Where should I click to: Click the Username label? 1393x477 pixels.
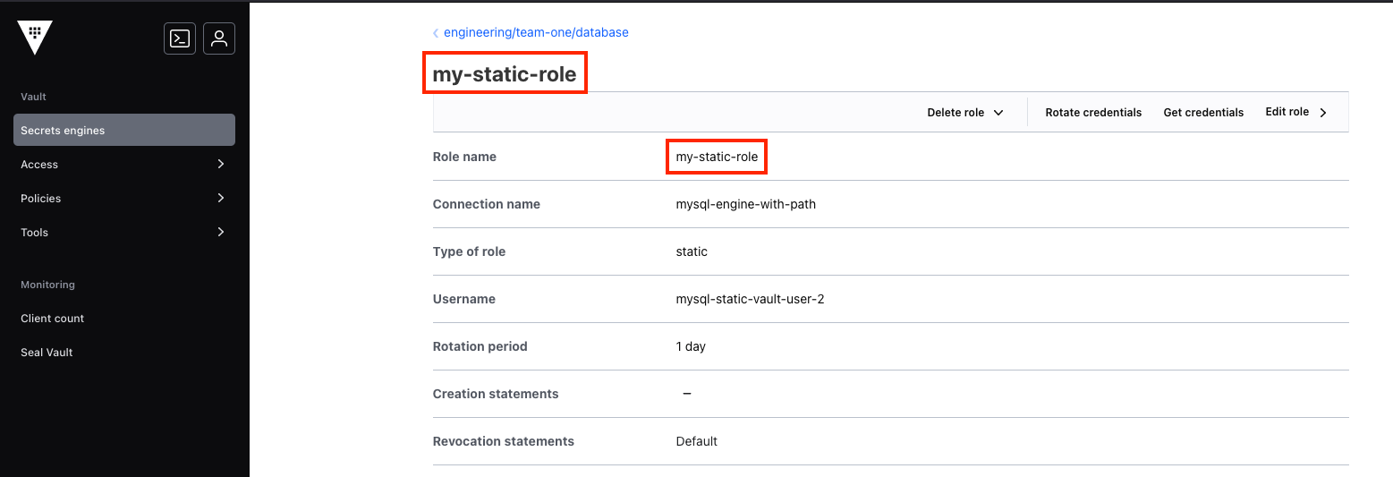(x=463, y=299)
